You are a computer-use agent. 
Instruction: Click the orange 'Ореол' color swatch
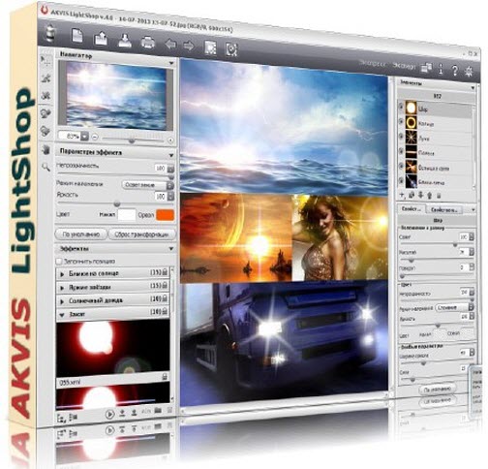[x=165, y=215]
